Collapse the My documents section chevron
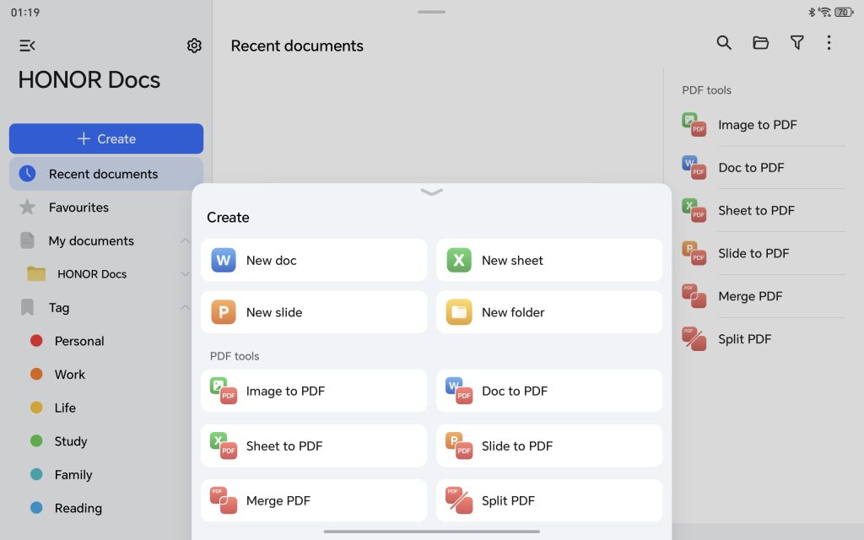Screen dimensions: 864x540 (x=185, y=241)
